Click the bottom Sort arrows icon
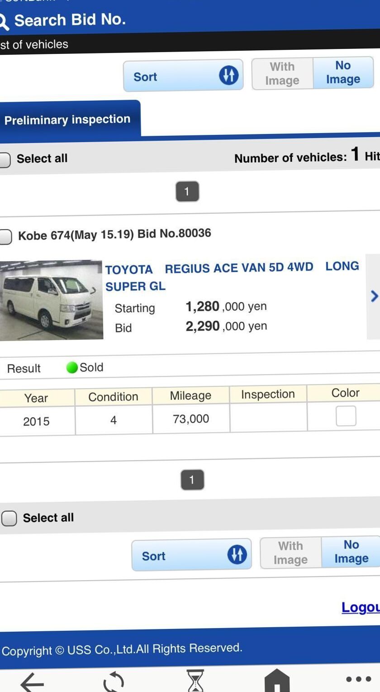Screen dimensions: 380x692 [237, 554]
